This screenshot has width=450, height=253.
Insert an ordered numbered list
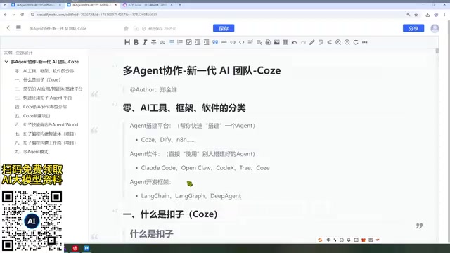(180, 42)
